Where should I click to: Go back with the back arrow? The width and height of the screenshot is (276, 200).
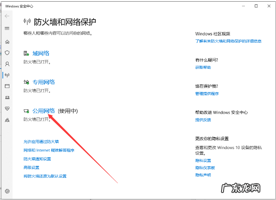(7, 16)
